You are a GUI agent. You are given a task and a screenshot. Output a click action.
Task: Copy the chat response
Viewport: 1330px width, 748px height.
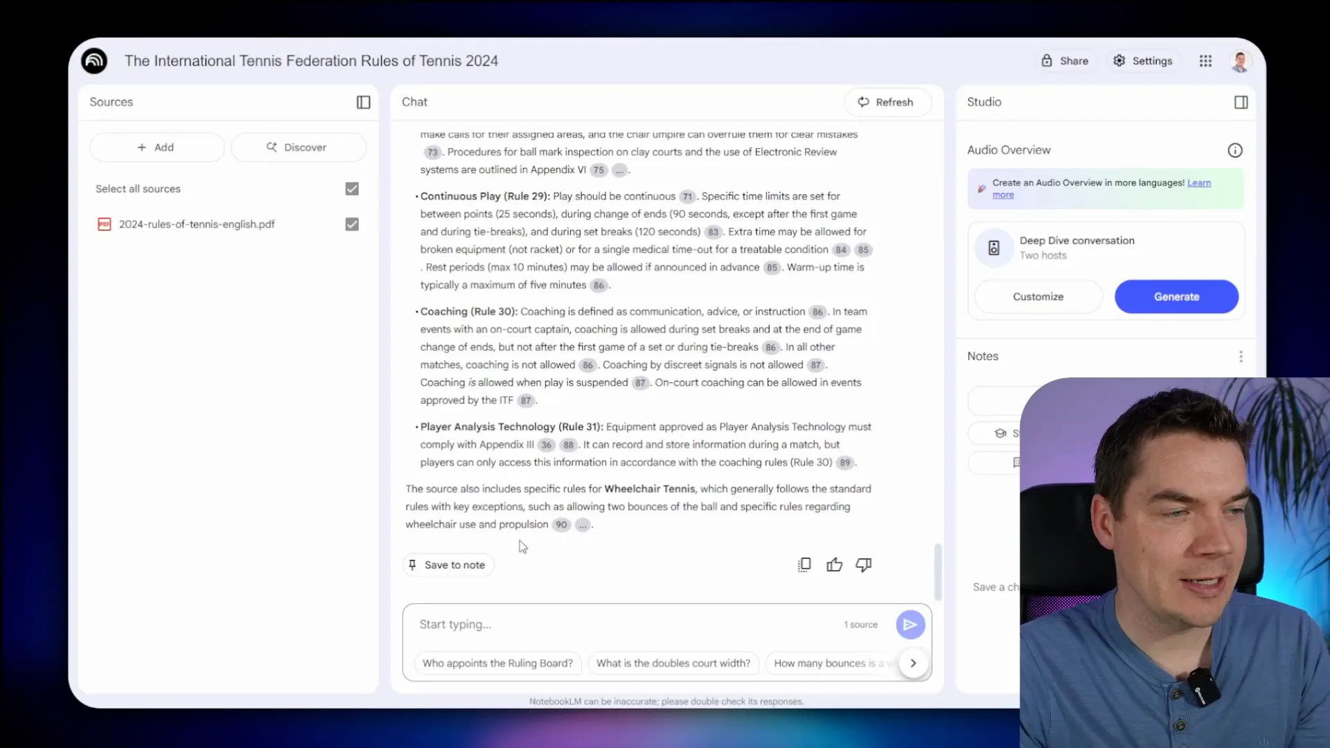(x=804, y=565)
